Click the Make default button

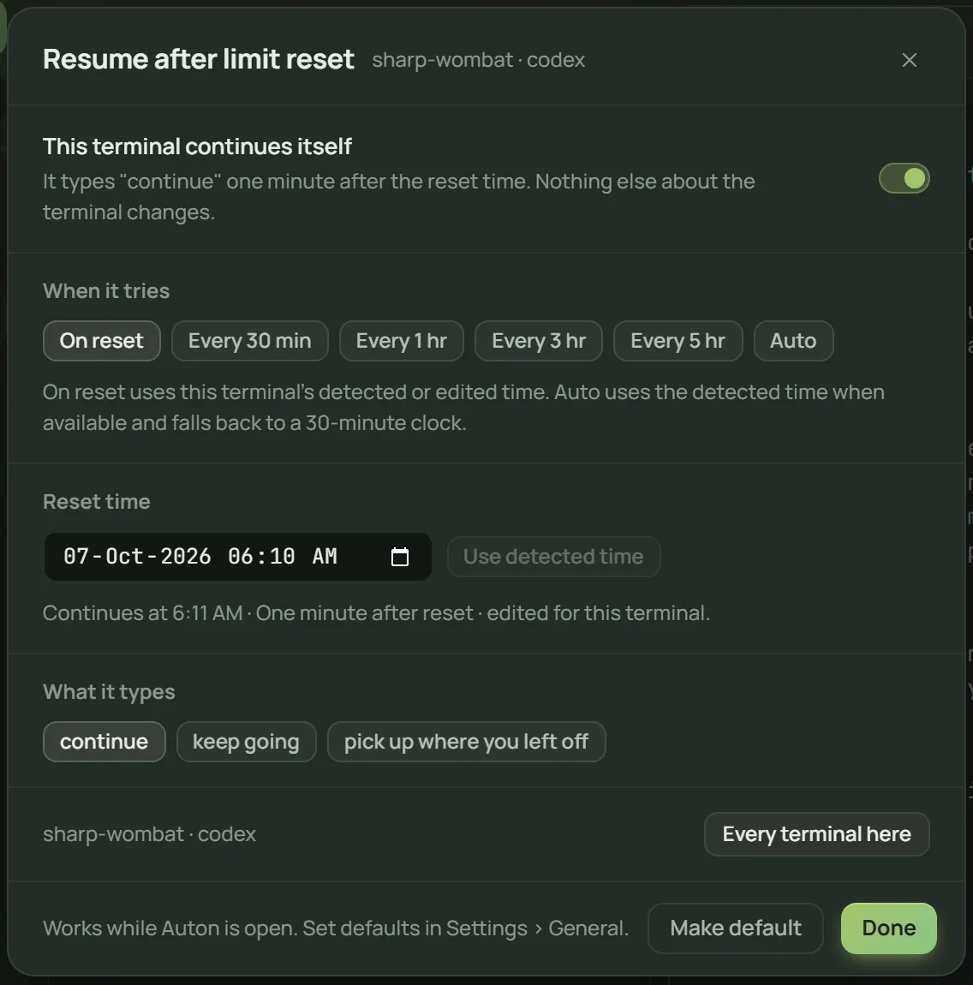click(x=735, y=928)
